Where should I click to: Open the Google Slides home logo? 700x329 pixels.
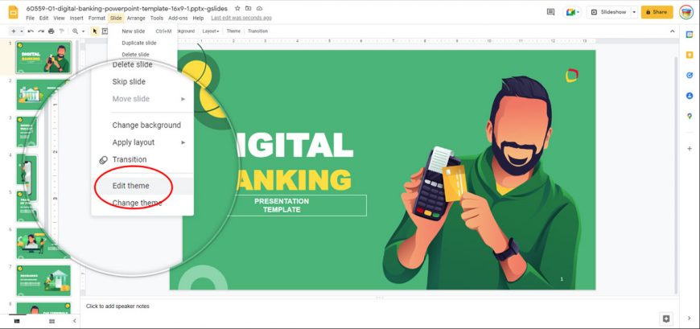point(13,12)
